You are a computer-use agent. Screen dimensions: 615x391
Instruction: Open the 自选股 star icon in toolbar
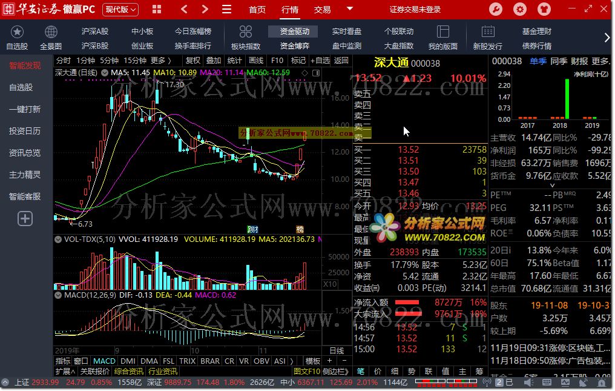click(17, 32)
